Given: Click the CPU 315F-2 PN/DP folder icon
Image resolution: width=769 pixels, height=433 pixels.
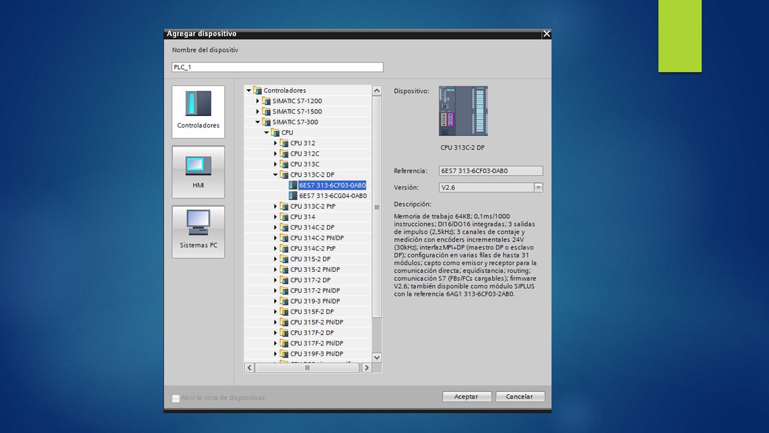Looking at the screenshot, I should click(285, 322).
